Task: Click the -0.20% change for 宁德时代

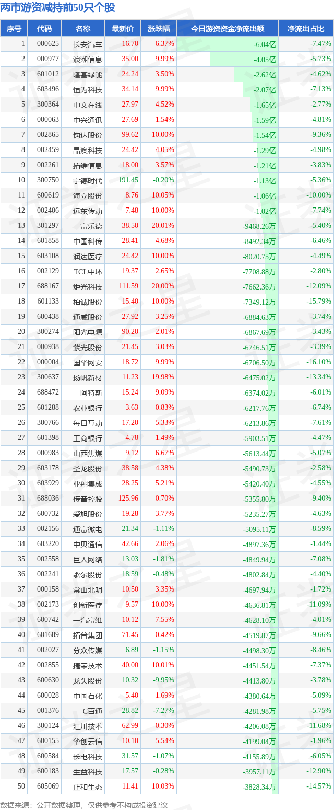Action: [x=164, y=180]
